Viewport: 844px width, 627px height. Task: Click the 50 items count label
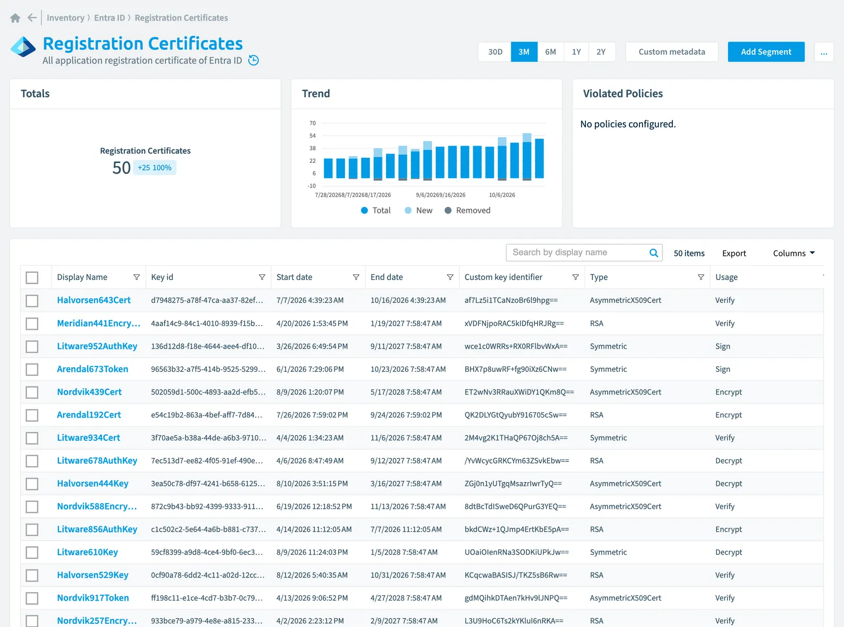pyautogui.click(x=689, y=253)
